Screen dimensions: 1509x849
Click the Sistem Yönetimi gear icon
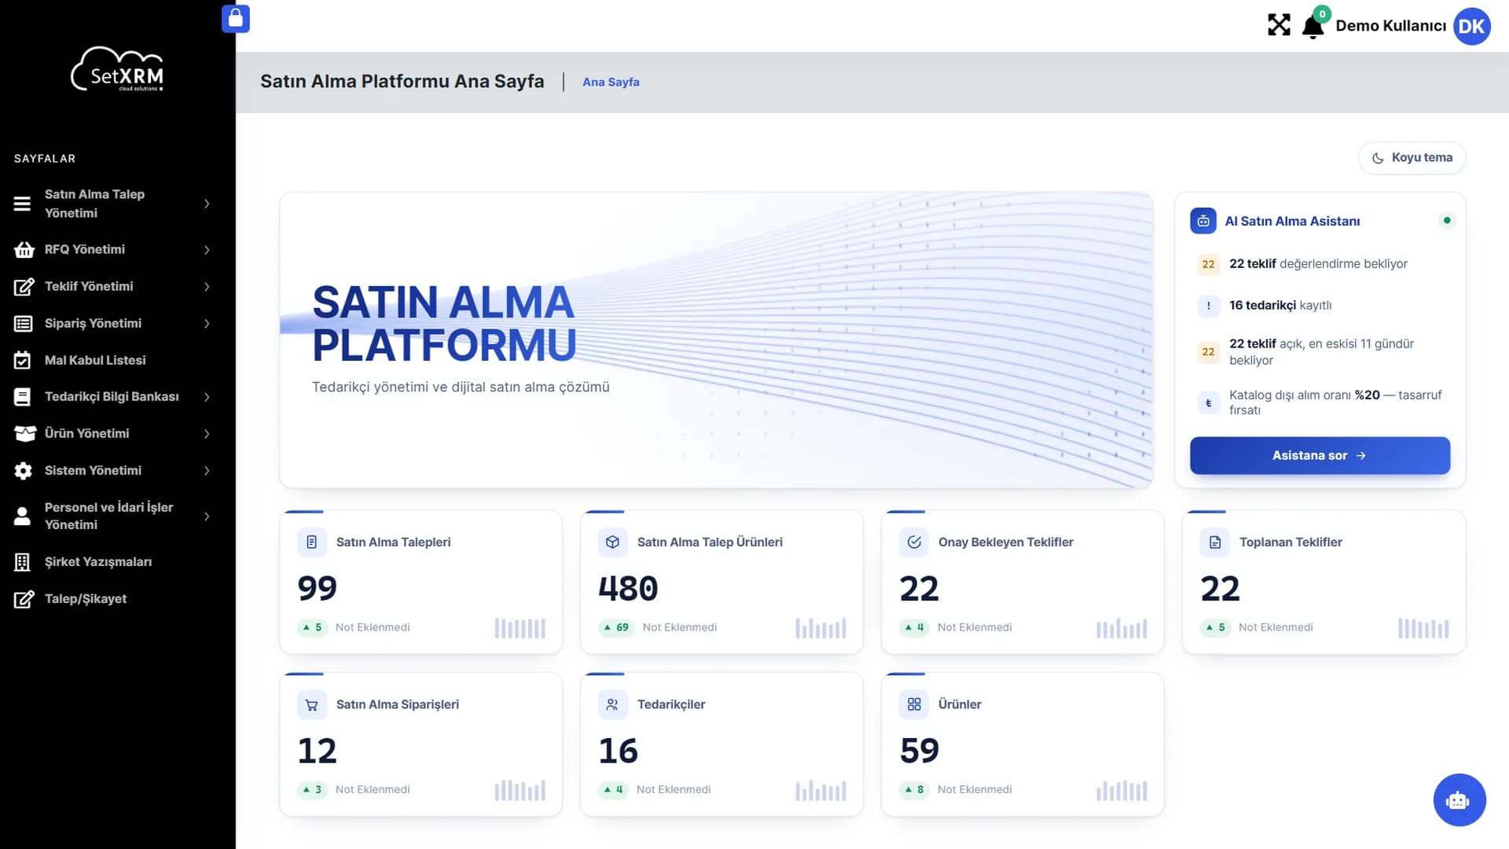[24, 471]
